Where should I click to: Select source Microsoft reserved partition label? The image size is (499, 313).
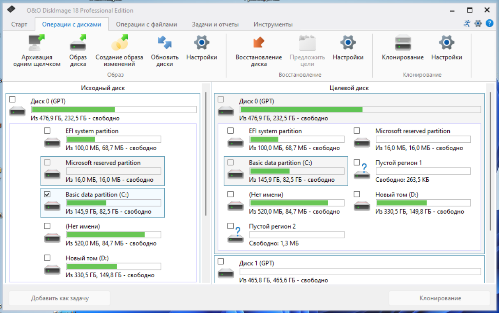103,163
